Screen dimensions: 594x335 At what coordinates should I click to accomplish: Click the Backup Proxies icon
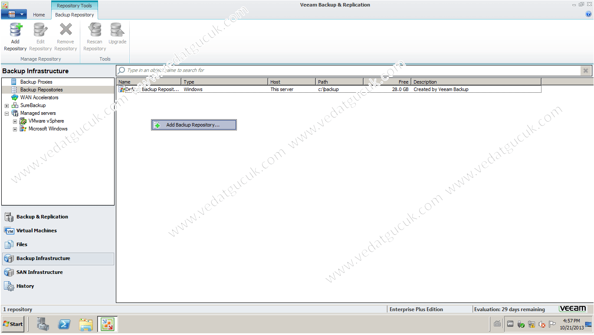(x=14, y=82)
